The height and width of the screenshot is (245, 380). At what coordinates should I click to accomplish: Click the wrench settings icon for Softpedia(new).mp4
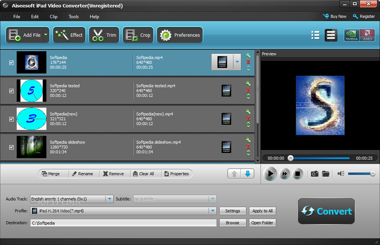point(248,112)
